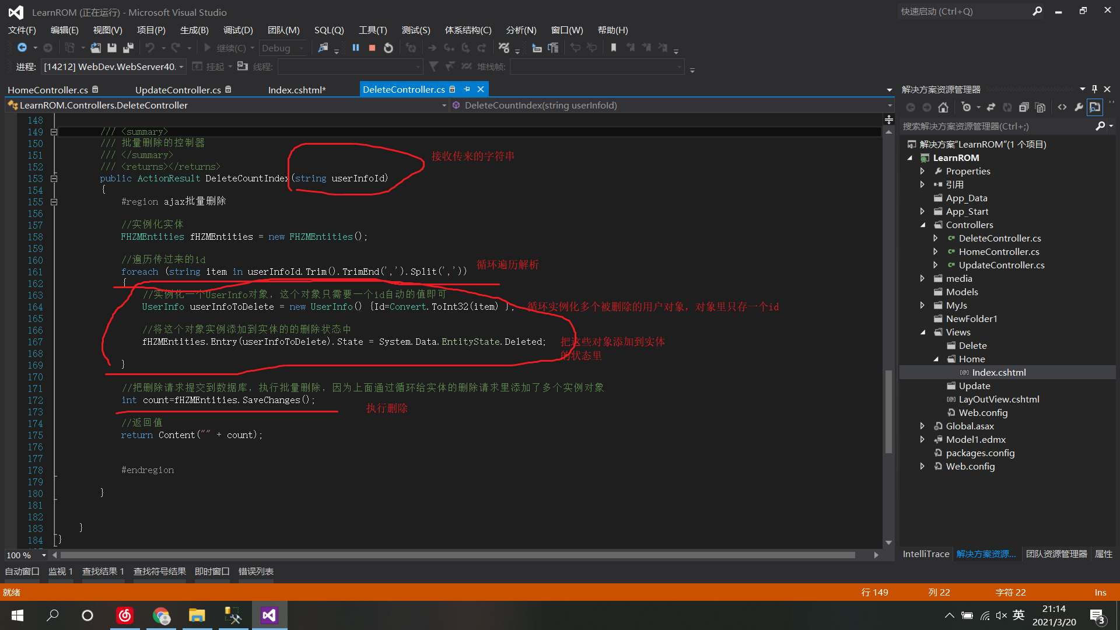
Task: Open the 即时窗口 Immediate window tab
Action: click(212, 571)
